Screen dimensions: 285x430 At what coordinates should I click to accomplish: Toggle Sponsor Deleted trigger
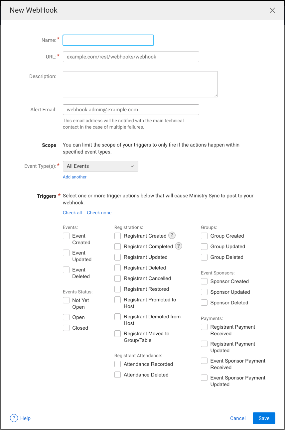pyautogui.click(x=204, y=303)
